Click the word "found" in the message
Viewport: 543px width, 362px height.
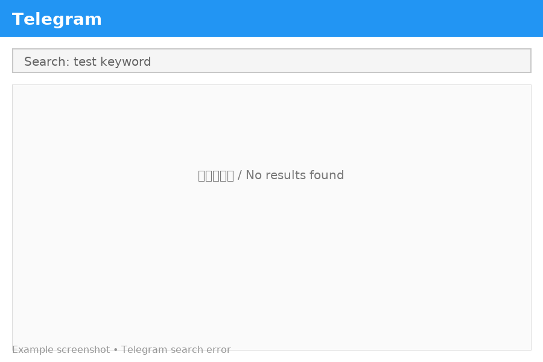(x=326, y=176)
